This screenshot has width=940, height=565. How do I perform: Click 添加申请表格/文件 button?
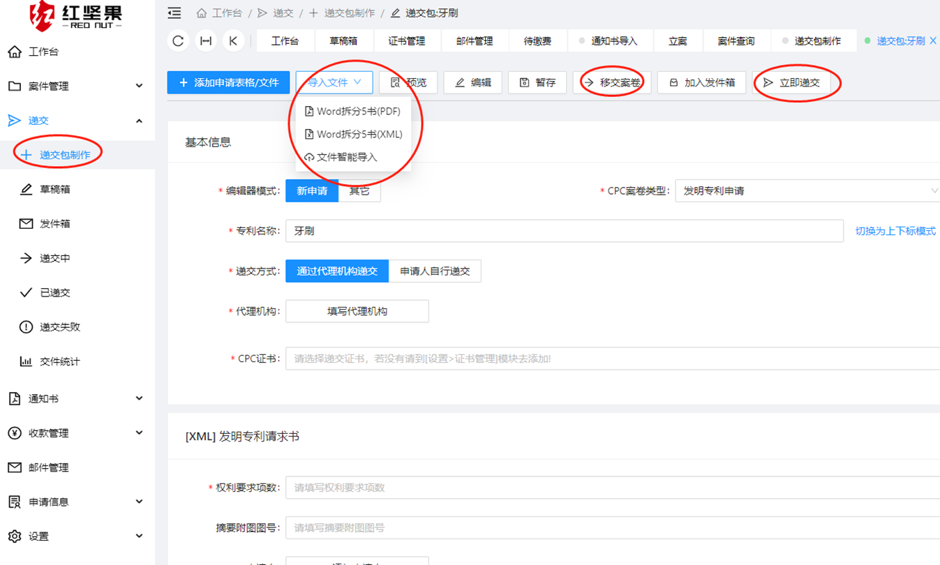tap(228, 82)
